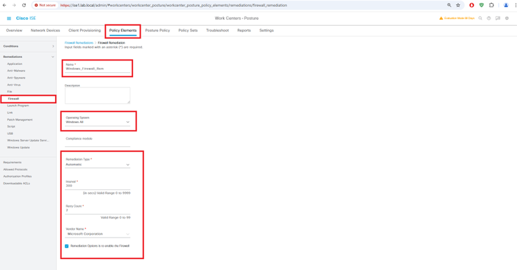
Task: Go back in the browser
Action: point(4,5)
